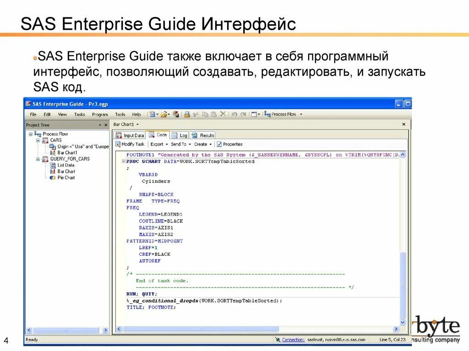
Task: Click Project Tree scroll right arrow
Action: click(x=105, y=330)
